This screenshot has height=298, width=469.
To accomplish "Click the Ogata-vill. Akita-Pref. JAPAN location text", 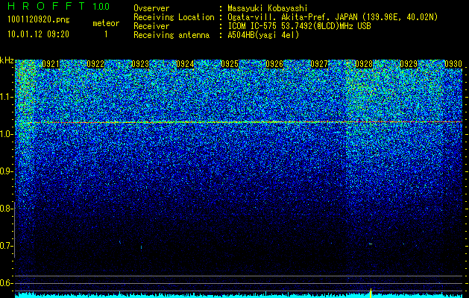I will point(334,17).
